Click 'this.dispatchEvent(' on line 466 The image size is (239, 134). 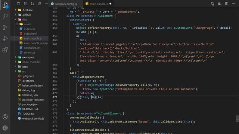pyautogui.click(x=89, y=77)
